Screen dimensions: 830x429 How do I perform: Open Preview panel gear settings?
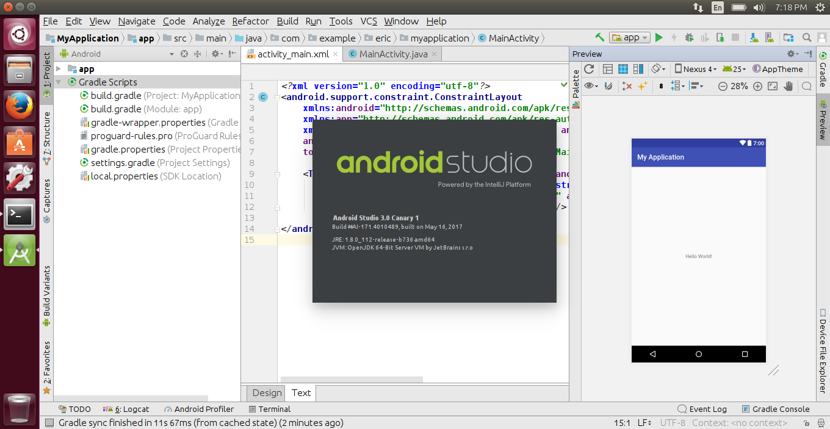(x=792, y=54)
